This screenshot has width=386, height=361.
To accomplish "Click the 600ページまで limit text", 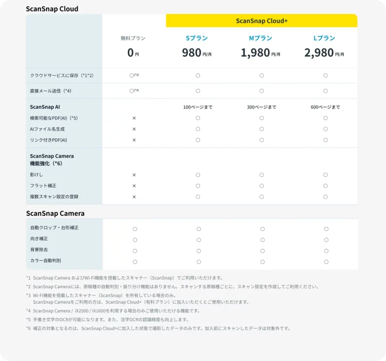I will (x=325, y=107).
